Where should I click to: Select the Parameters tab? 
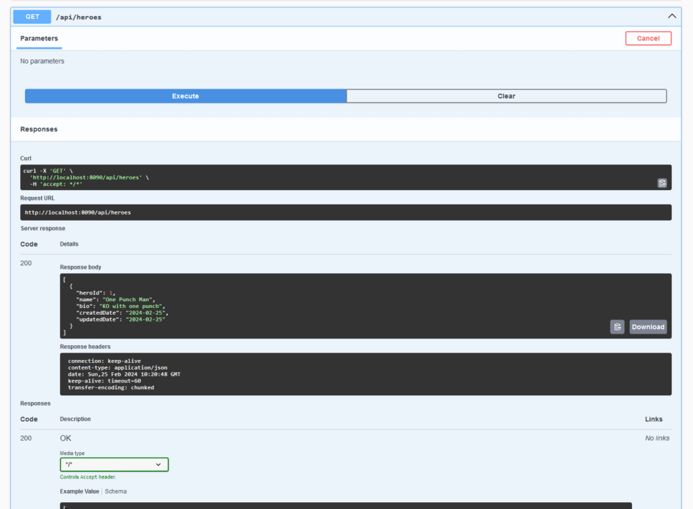[x=39, y=39]
